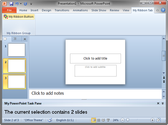Switch to Reading View icon
Screen dimensions: 168x125
click(x=103, y=120)
